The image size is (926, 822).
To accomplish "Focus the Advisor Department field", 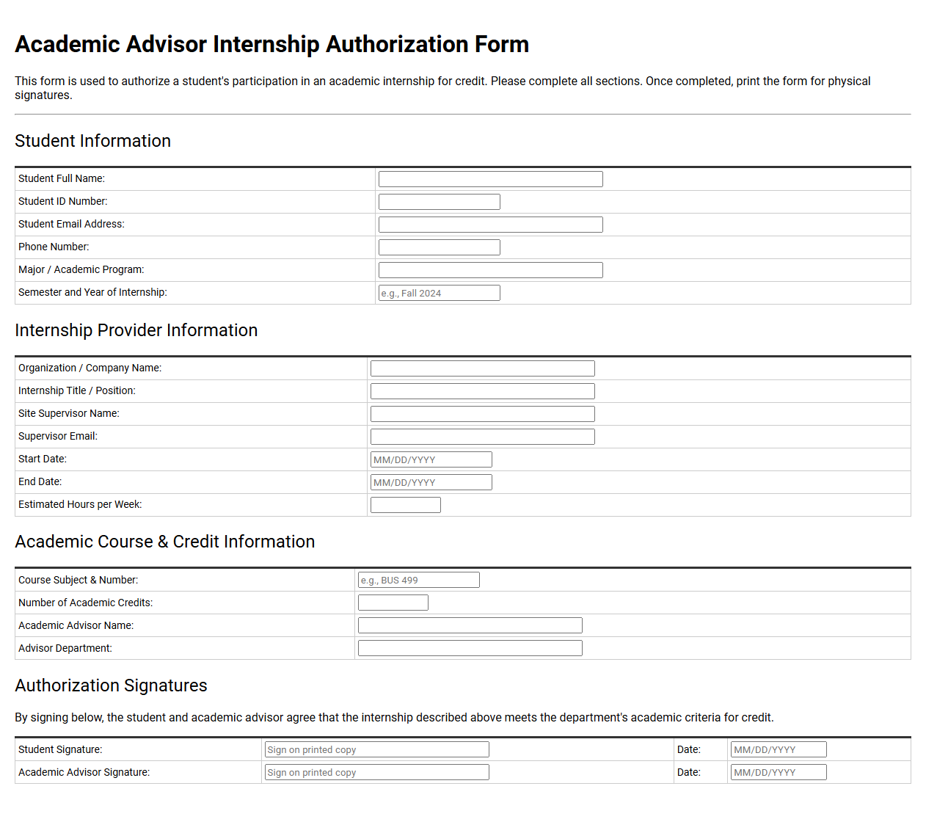I will tap(470, 648).
